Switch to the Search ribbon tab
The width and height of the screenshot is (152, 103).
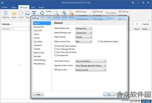coord(41,7)
